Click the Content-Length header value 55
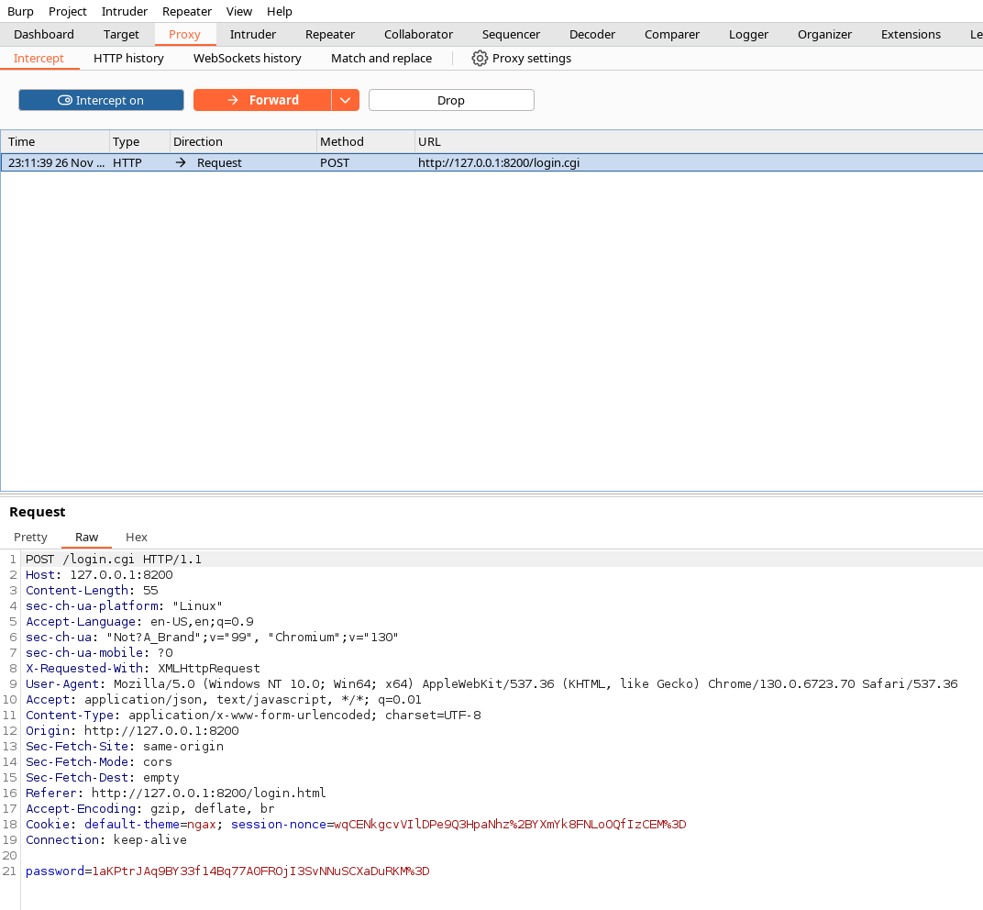The height and width of the screenshot is (910, 983). point(150,590)
